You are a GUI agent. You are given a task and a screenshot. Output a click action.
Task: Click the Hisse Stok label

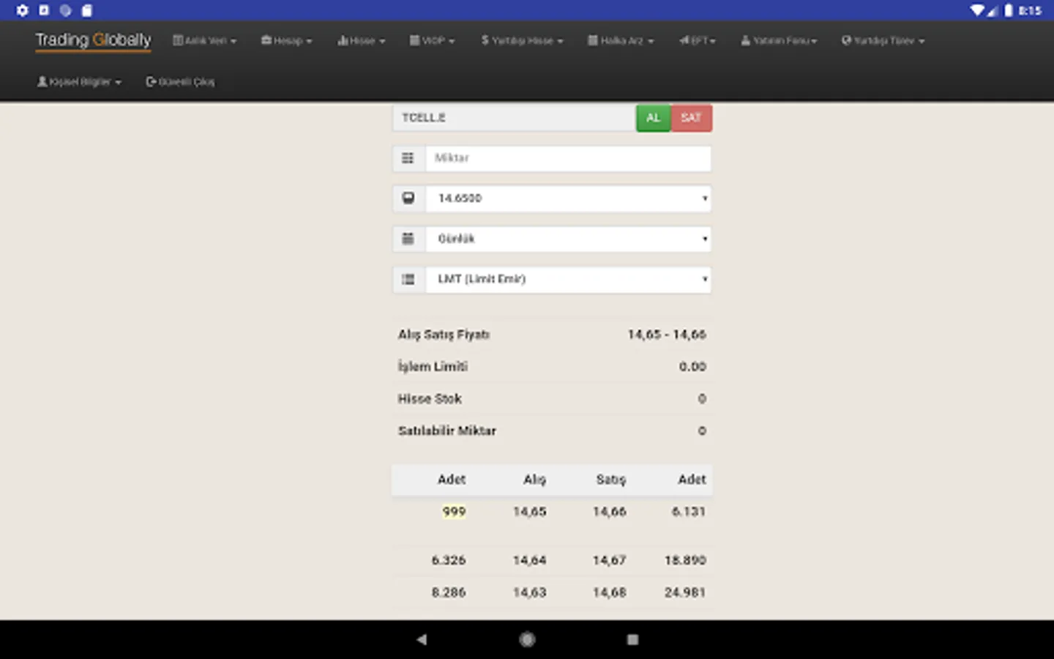pyautogui.click(x=430, y=399)
